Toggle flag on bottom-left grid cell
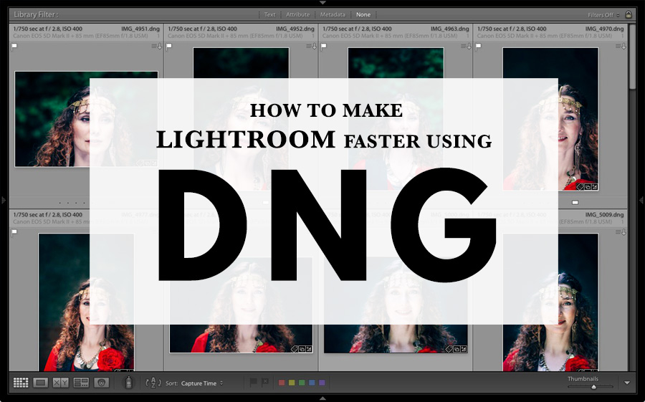645x402 pixels. [14, 232]
